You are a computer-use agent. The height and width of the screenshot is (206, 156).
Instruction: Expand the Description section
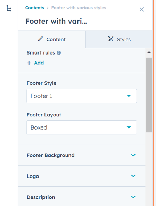(x=82, y=197)
